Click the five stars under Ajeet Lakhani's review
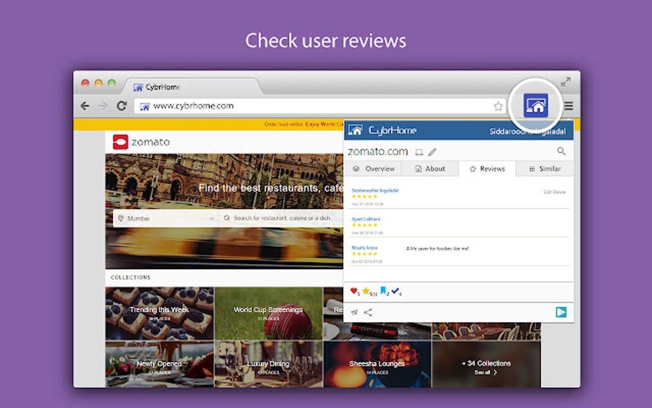 (364, 225)
